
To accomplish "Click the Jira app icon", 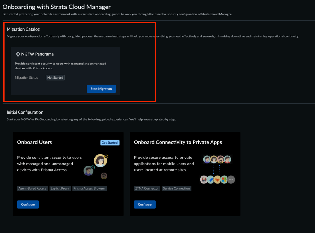I will pos(211,180).
